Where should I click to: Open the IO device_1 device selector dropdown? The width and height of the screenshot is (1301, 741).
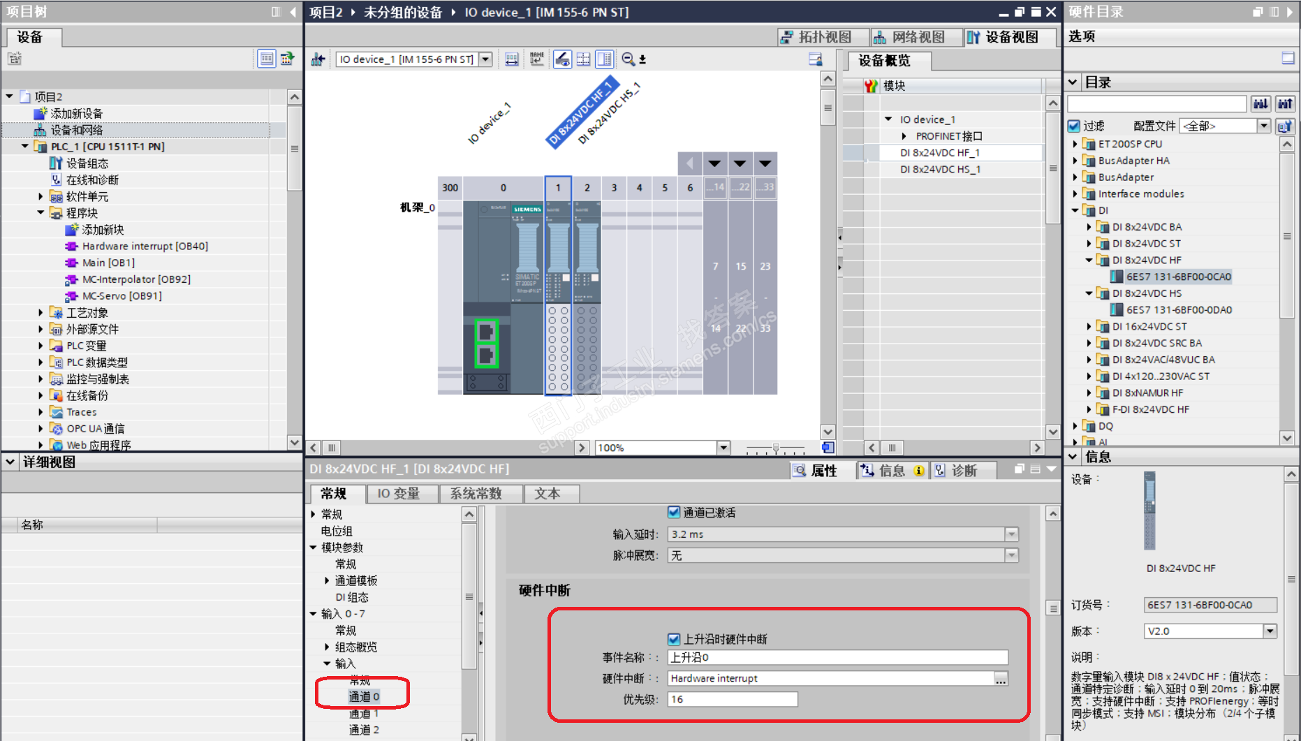click(486, 59)
